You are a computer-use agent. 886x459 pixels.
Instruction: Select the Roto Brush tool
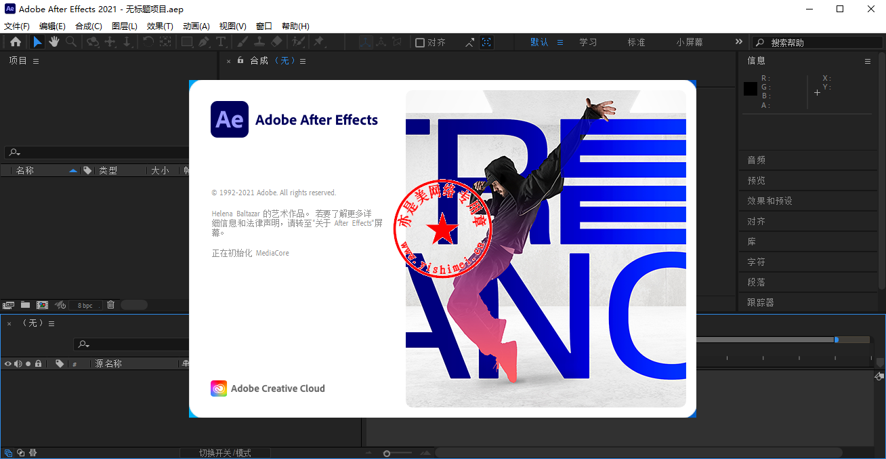[x=298, y=42]
